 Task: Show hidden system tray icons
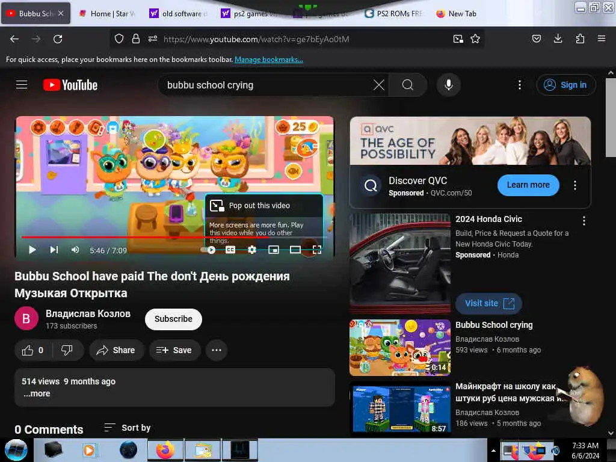point(493,451)
